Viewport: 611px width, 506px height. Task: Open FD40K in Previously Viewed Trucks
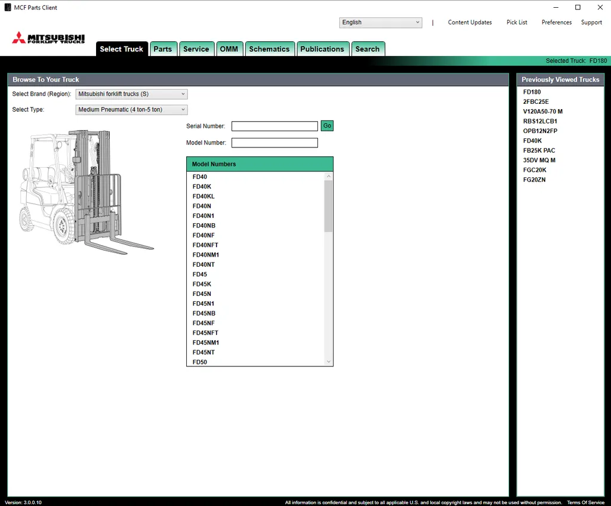click(x=532, y=141)
